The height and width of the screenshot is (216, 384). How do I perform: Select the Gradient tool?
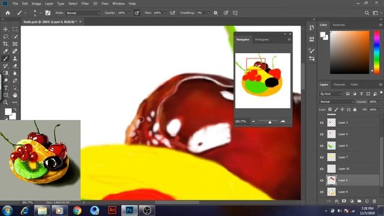(x=5, y=73)
